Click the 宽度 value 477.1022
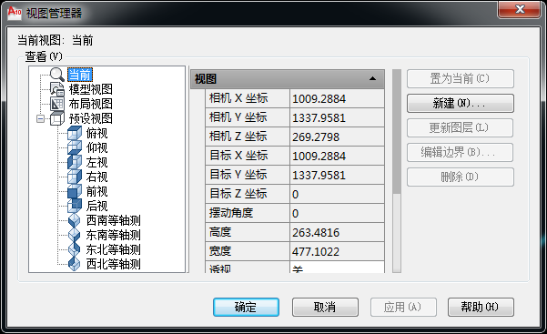 (337, 251)
